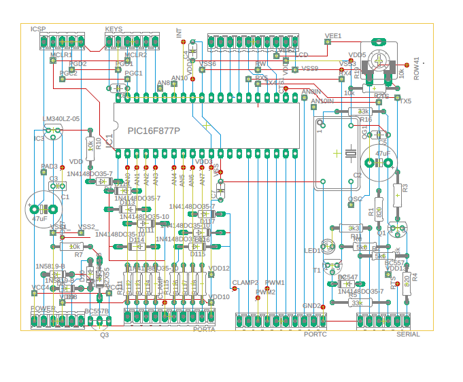Image resolution: width=463 pixels, height=382 pixels.
Task: Click the R3 resistor body
Action: 398,196
